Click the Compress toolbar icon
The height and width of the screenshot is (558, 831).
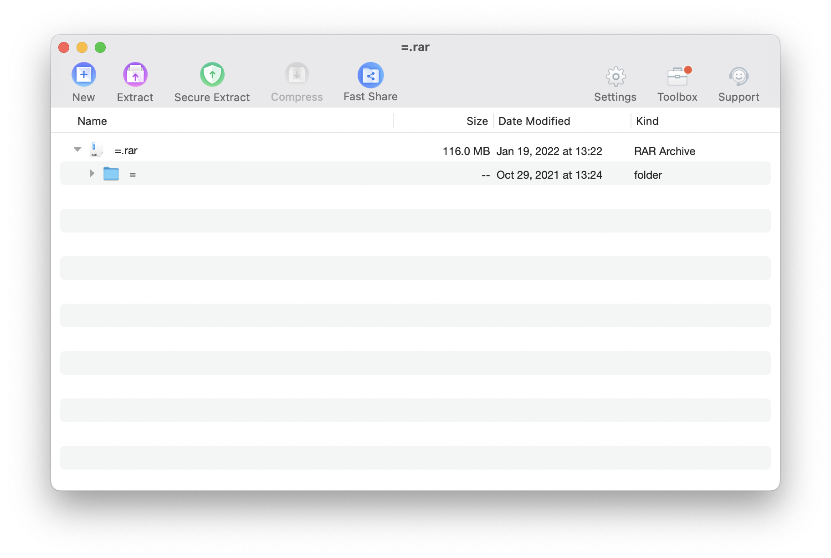coord(297,74)
